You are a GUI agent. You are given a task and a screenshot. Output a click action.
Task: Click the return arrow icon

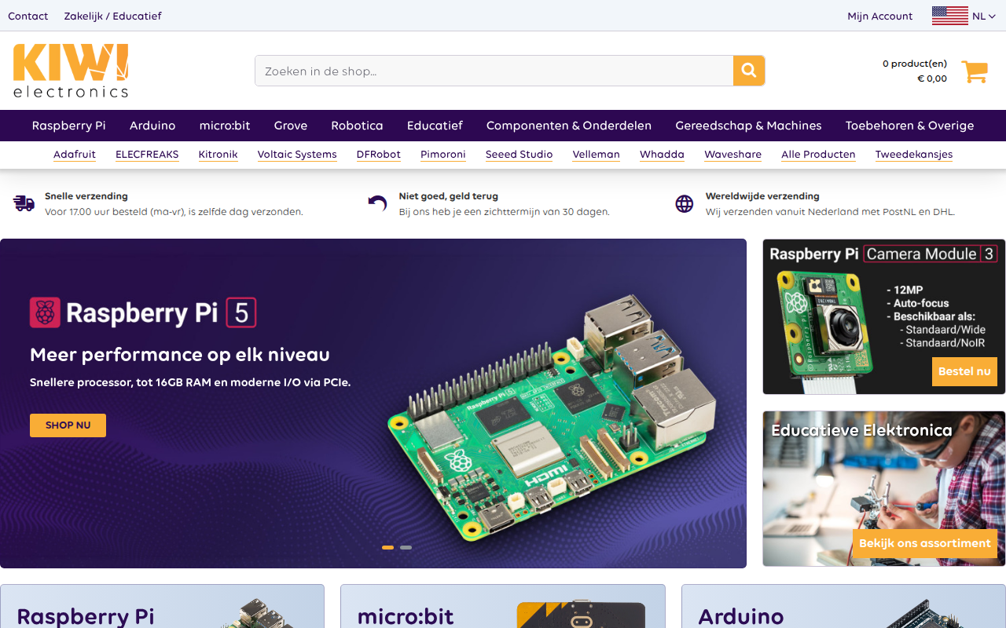377,204
